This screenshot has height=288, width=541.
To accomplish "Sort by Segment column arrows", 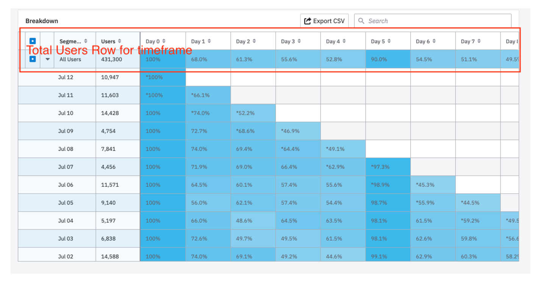I will coord(86,41).
